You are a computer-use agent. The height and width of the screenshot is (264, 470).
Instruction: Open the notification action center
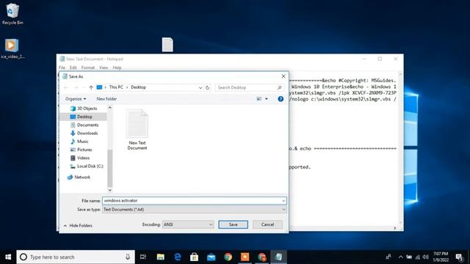[x=459, y=257]
